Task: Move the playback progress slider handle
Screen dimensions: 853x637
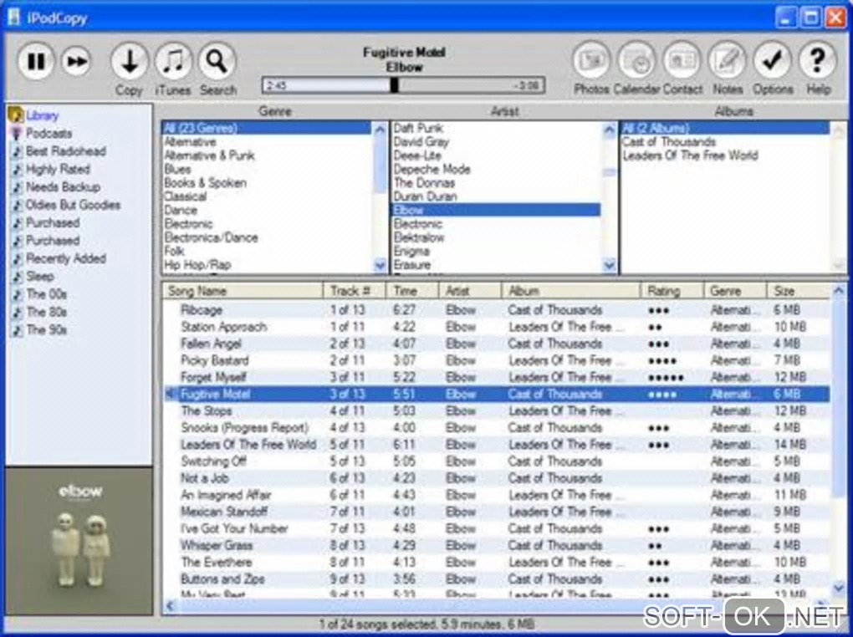Action: point(395,85)
